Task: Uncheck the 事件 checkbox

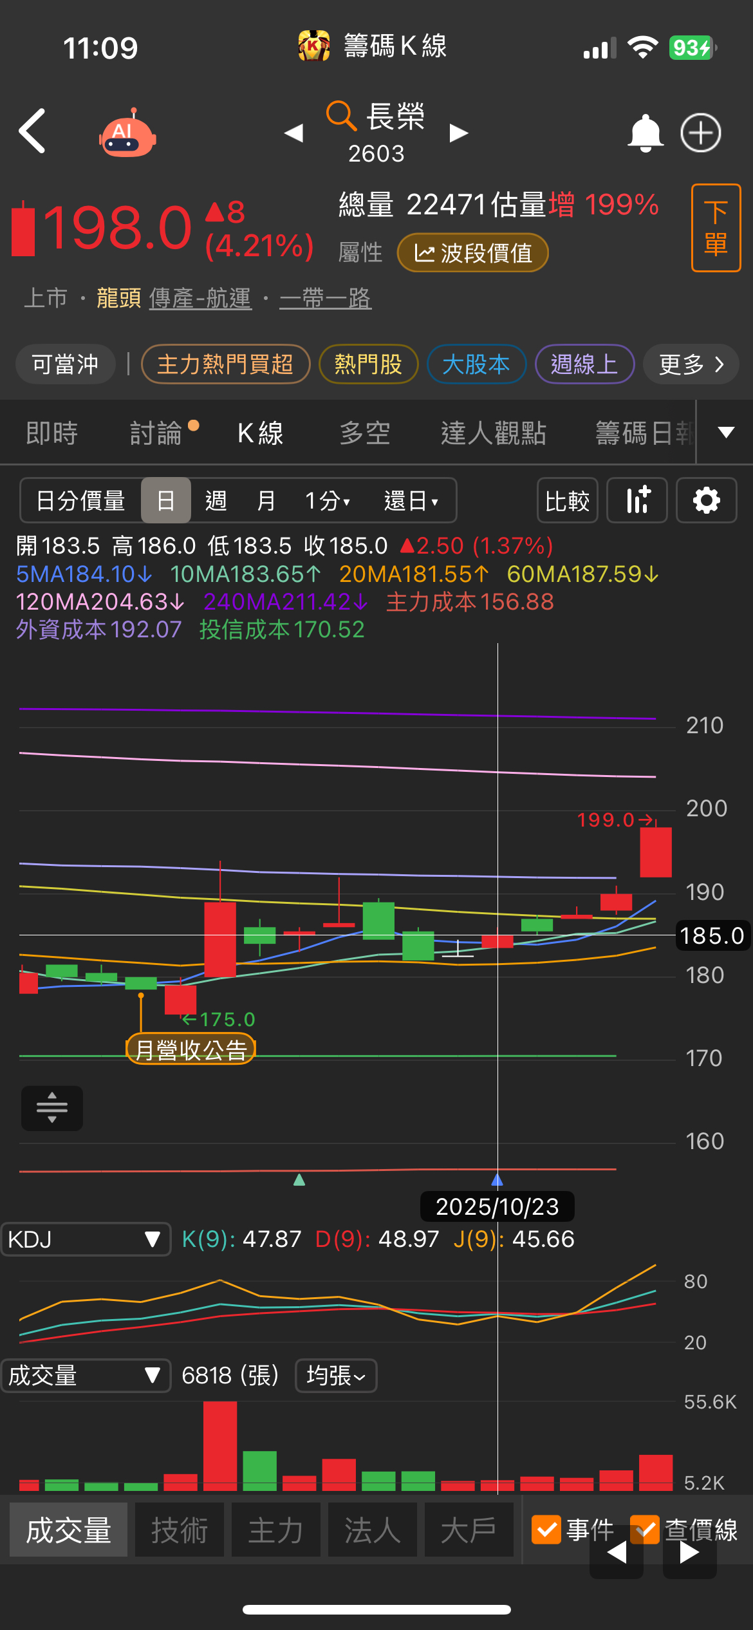Action: click(x=546, y=1530)
